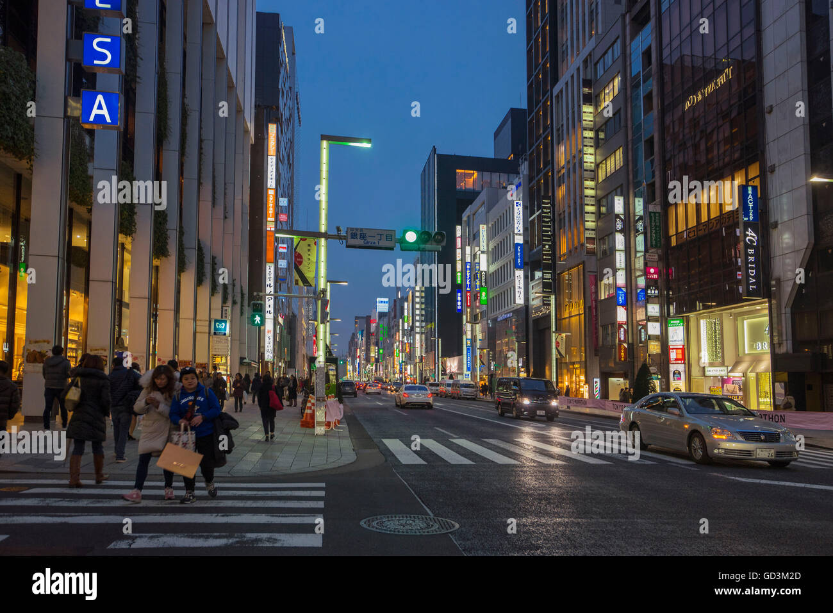Screen dimensions: 833x613
Task: Select the illuminated street lamp head
Action: [346, 140]
